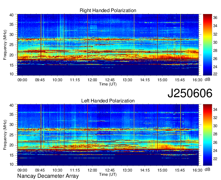Viewport: 221px width, 180px height.
Task: Click 15:00 tick on Left Handed time axis
Action: [x=162, y=170]
